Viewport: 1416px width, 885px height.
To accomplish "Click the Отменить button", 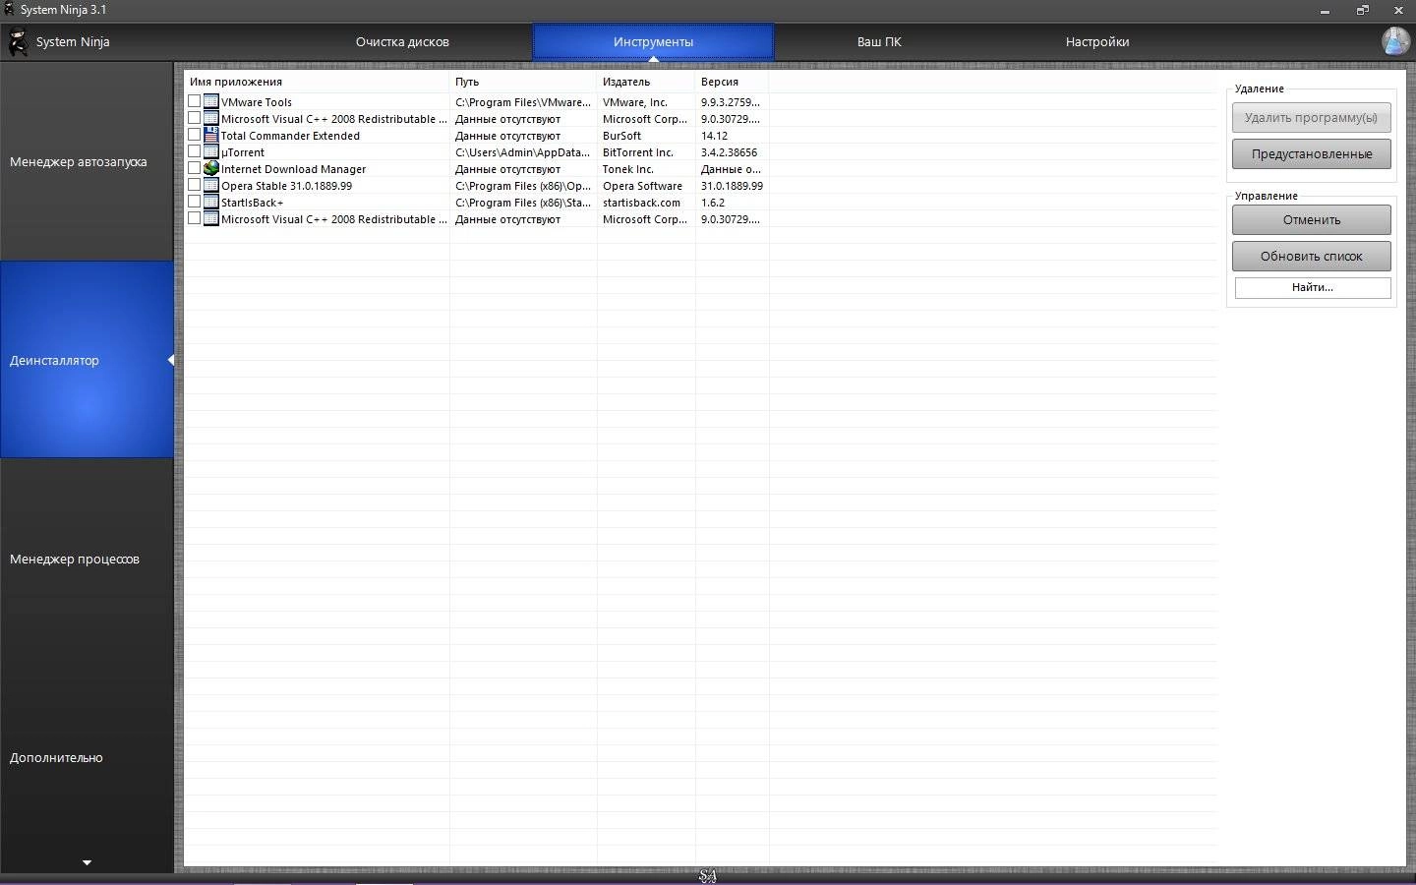I will (x=1311, y=220).
